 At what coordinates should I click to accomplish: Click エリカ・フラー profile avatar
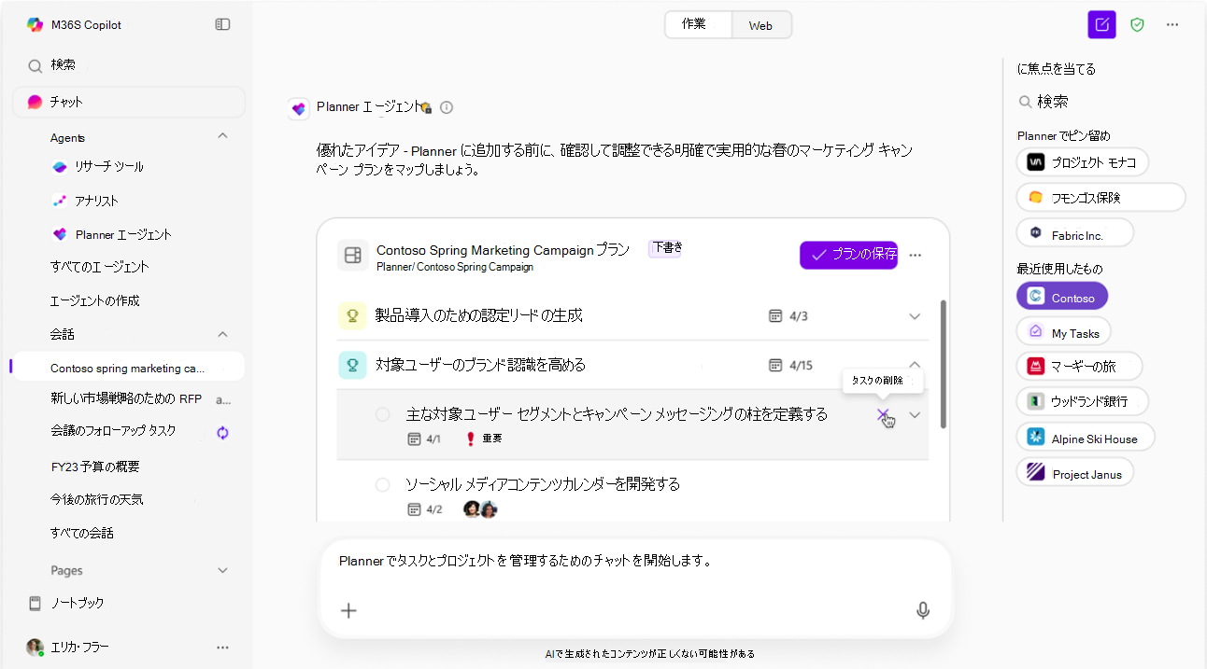pyautogui.click(x=35, y=647)
